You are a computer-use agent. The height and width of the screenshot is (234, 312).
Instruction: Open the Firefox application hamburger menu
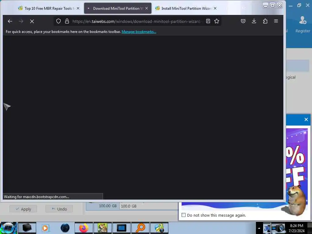pyautogui.click(x=276, y=21)
